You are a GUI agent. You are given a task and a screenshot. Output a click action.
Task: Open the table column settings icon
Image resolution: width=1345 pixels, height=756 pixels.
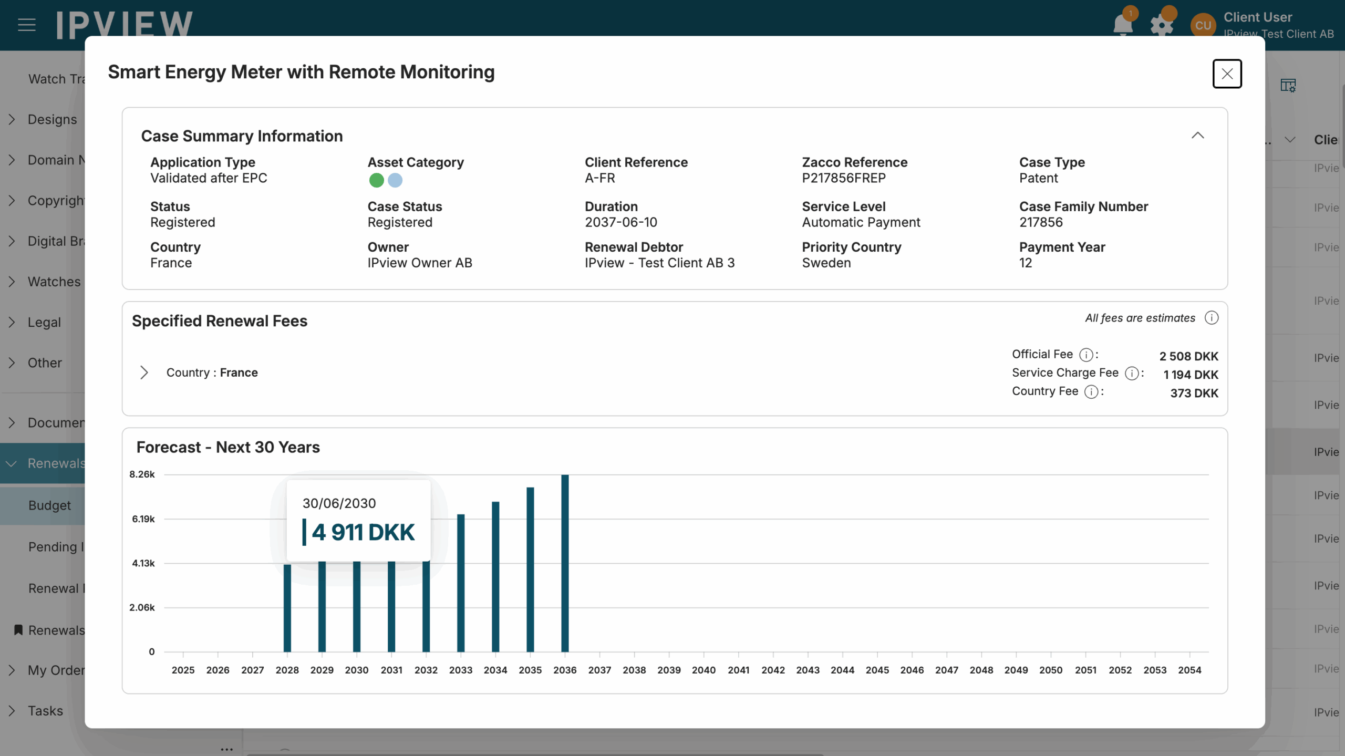point(1288,85)
